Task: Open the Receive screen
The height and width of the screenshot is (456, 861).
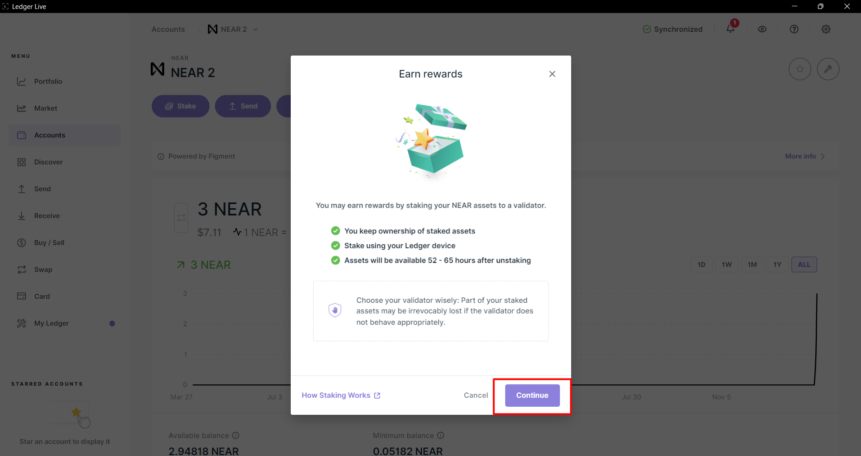Action: (47, 215)
